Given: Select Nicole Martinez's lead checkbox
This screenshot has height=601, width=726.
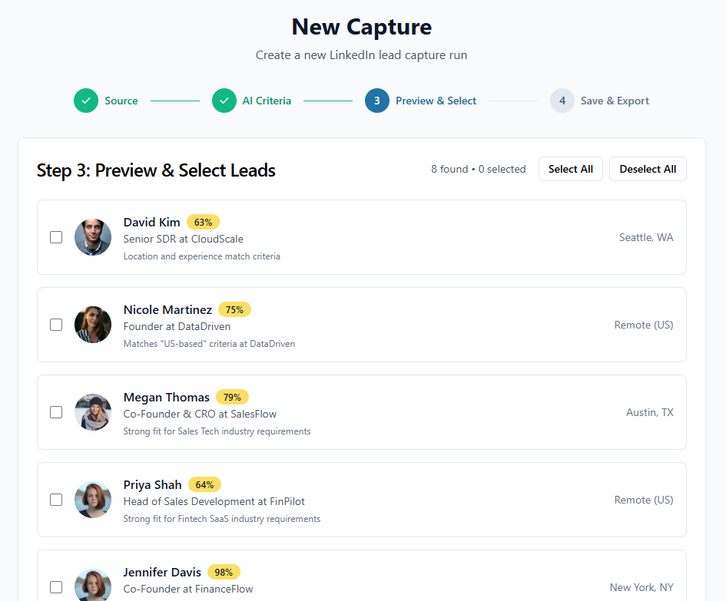Looking at the screenshot, I should (56, 325).
